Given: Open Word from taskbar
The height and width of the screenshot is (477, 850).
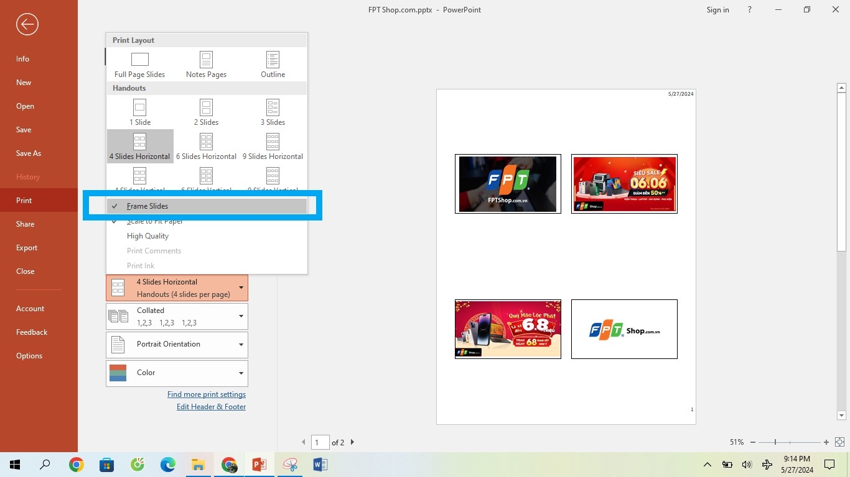Looking at the screenshot, I should pos(320,465).
